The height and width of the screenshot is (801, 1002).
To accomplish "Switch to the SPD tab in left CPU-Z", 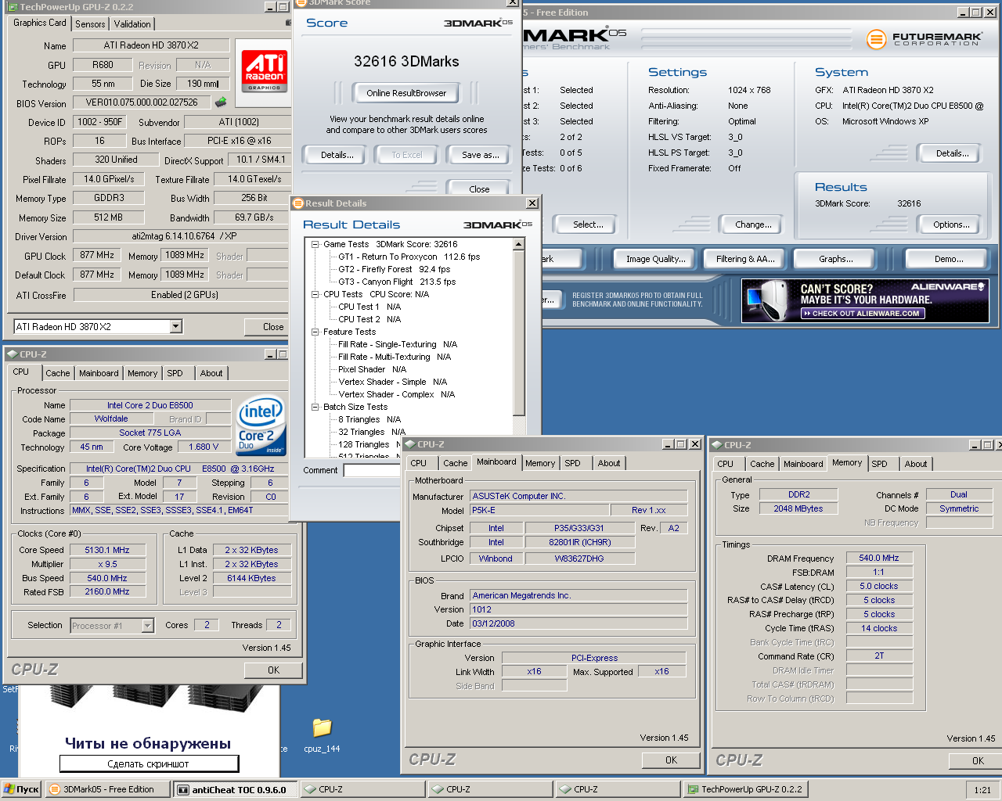I will click(x=175, y=373).
